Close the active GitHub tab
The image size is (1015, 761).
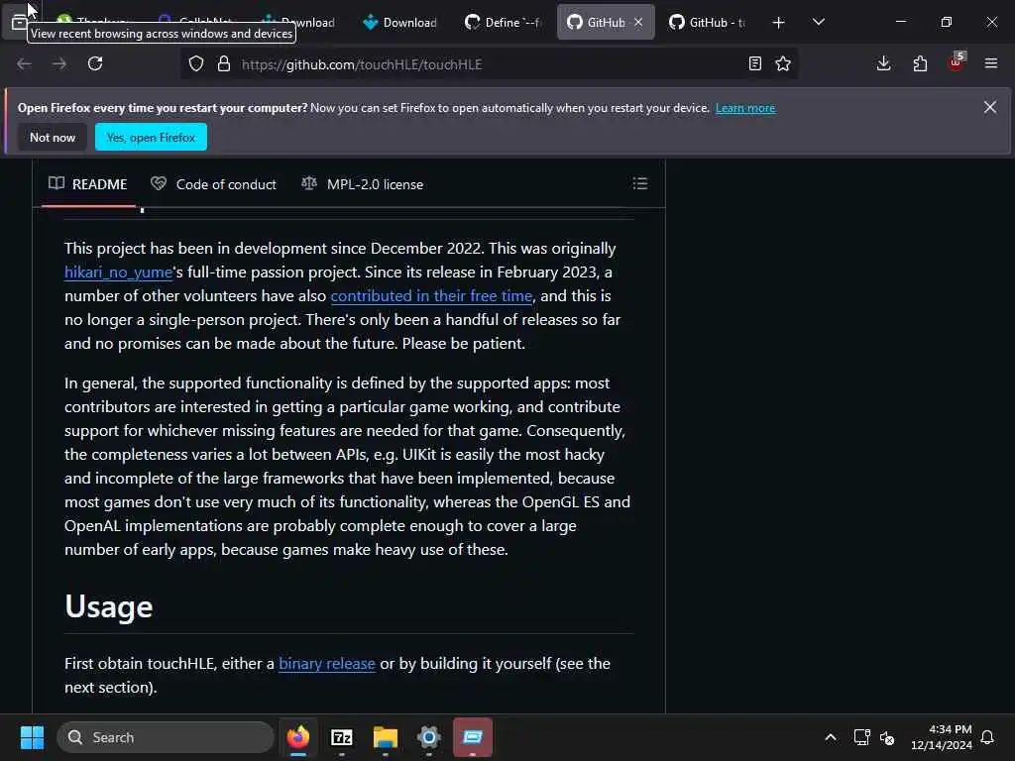638,22
